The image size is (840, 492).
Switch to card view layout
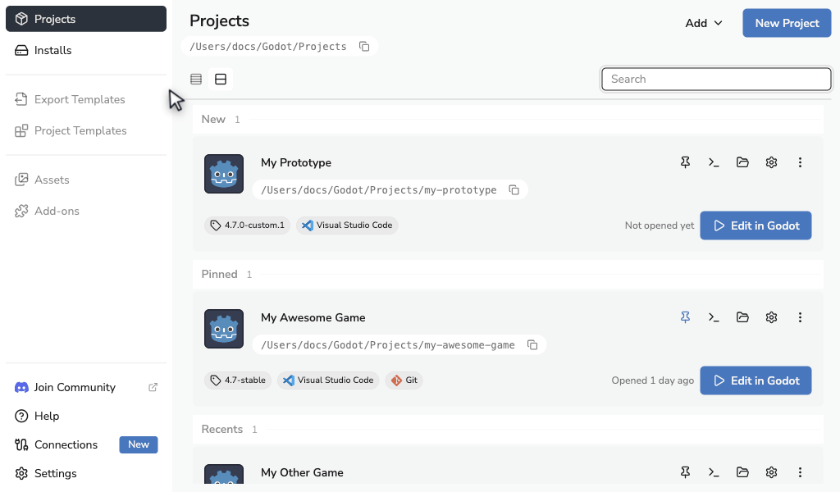point(221,80)
